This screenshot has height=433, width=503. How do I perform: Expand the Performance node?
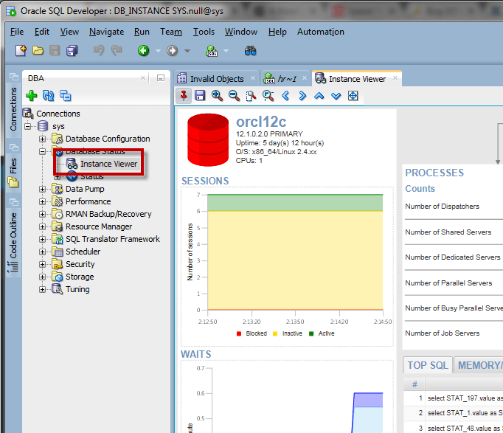(42, 201)
